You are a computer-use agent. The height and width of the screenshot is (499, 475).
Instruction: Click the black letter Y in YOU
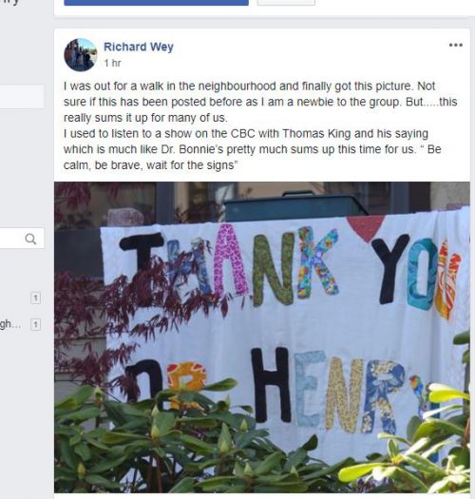point(390,269)
